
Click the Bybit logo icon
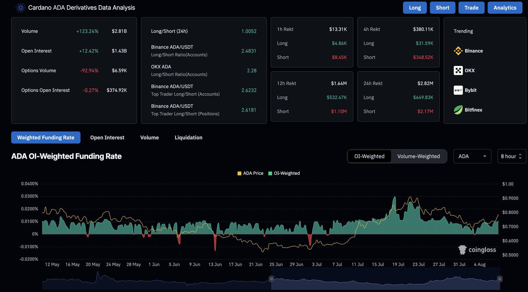458,90
